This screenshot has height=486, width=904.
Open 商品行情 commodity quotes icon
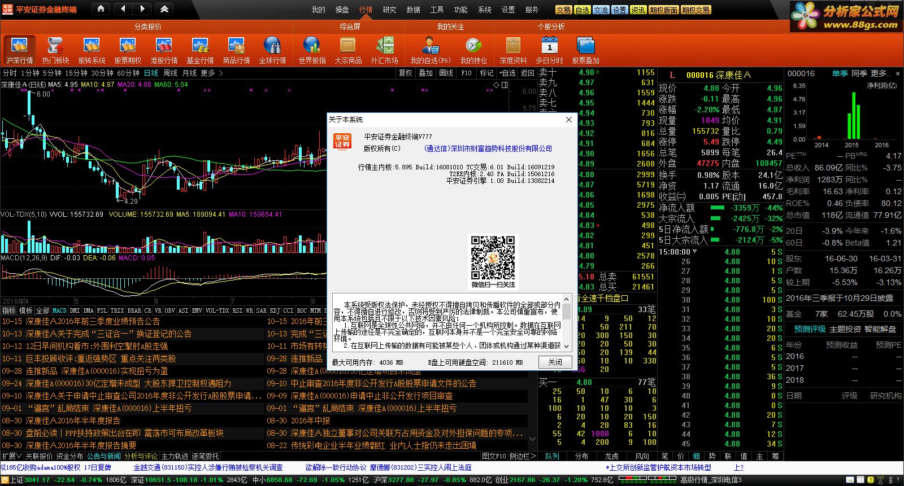point(236,50)
